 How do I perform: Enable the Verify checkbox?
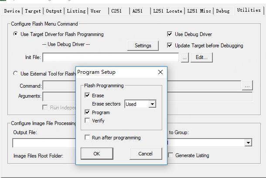pyautogui.click(x=88, y=121)
